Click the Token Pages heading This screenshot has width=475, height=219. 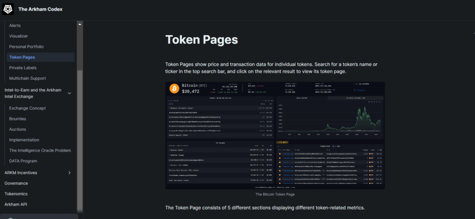[x=201, y=40]
